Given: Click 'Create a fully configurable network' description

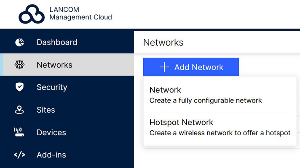Looking at the screenshot, I should click(206, 101).
